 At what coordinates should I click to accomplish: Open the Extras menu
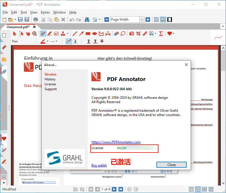[x=45, y=12]
